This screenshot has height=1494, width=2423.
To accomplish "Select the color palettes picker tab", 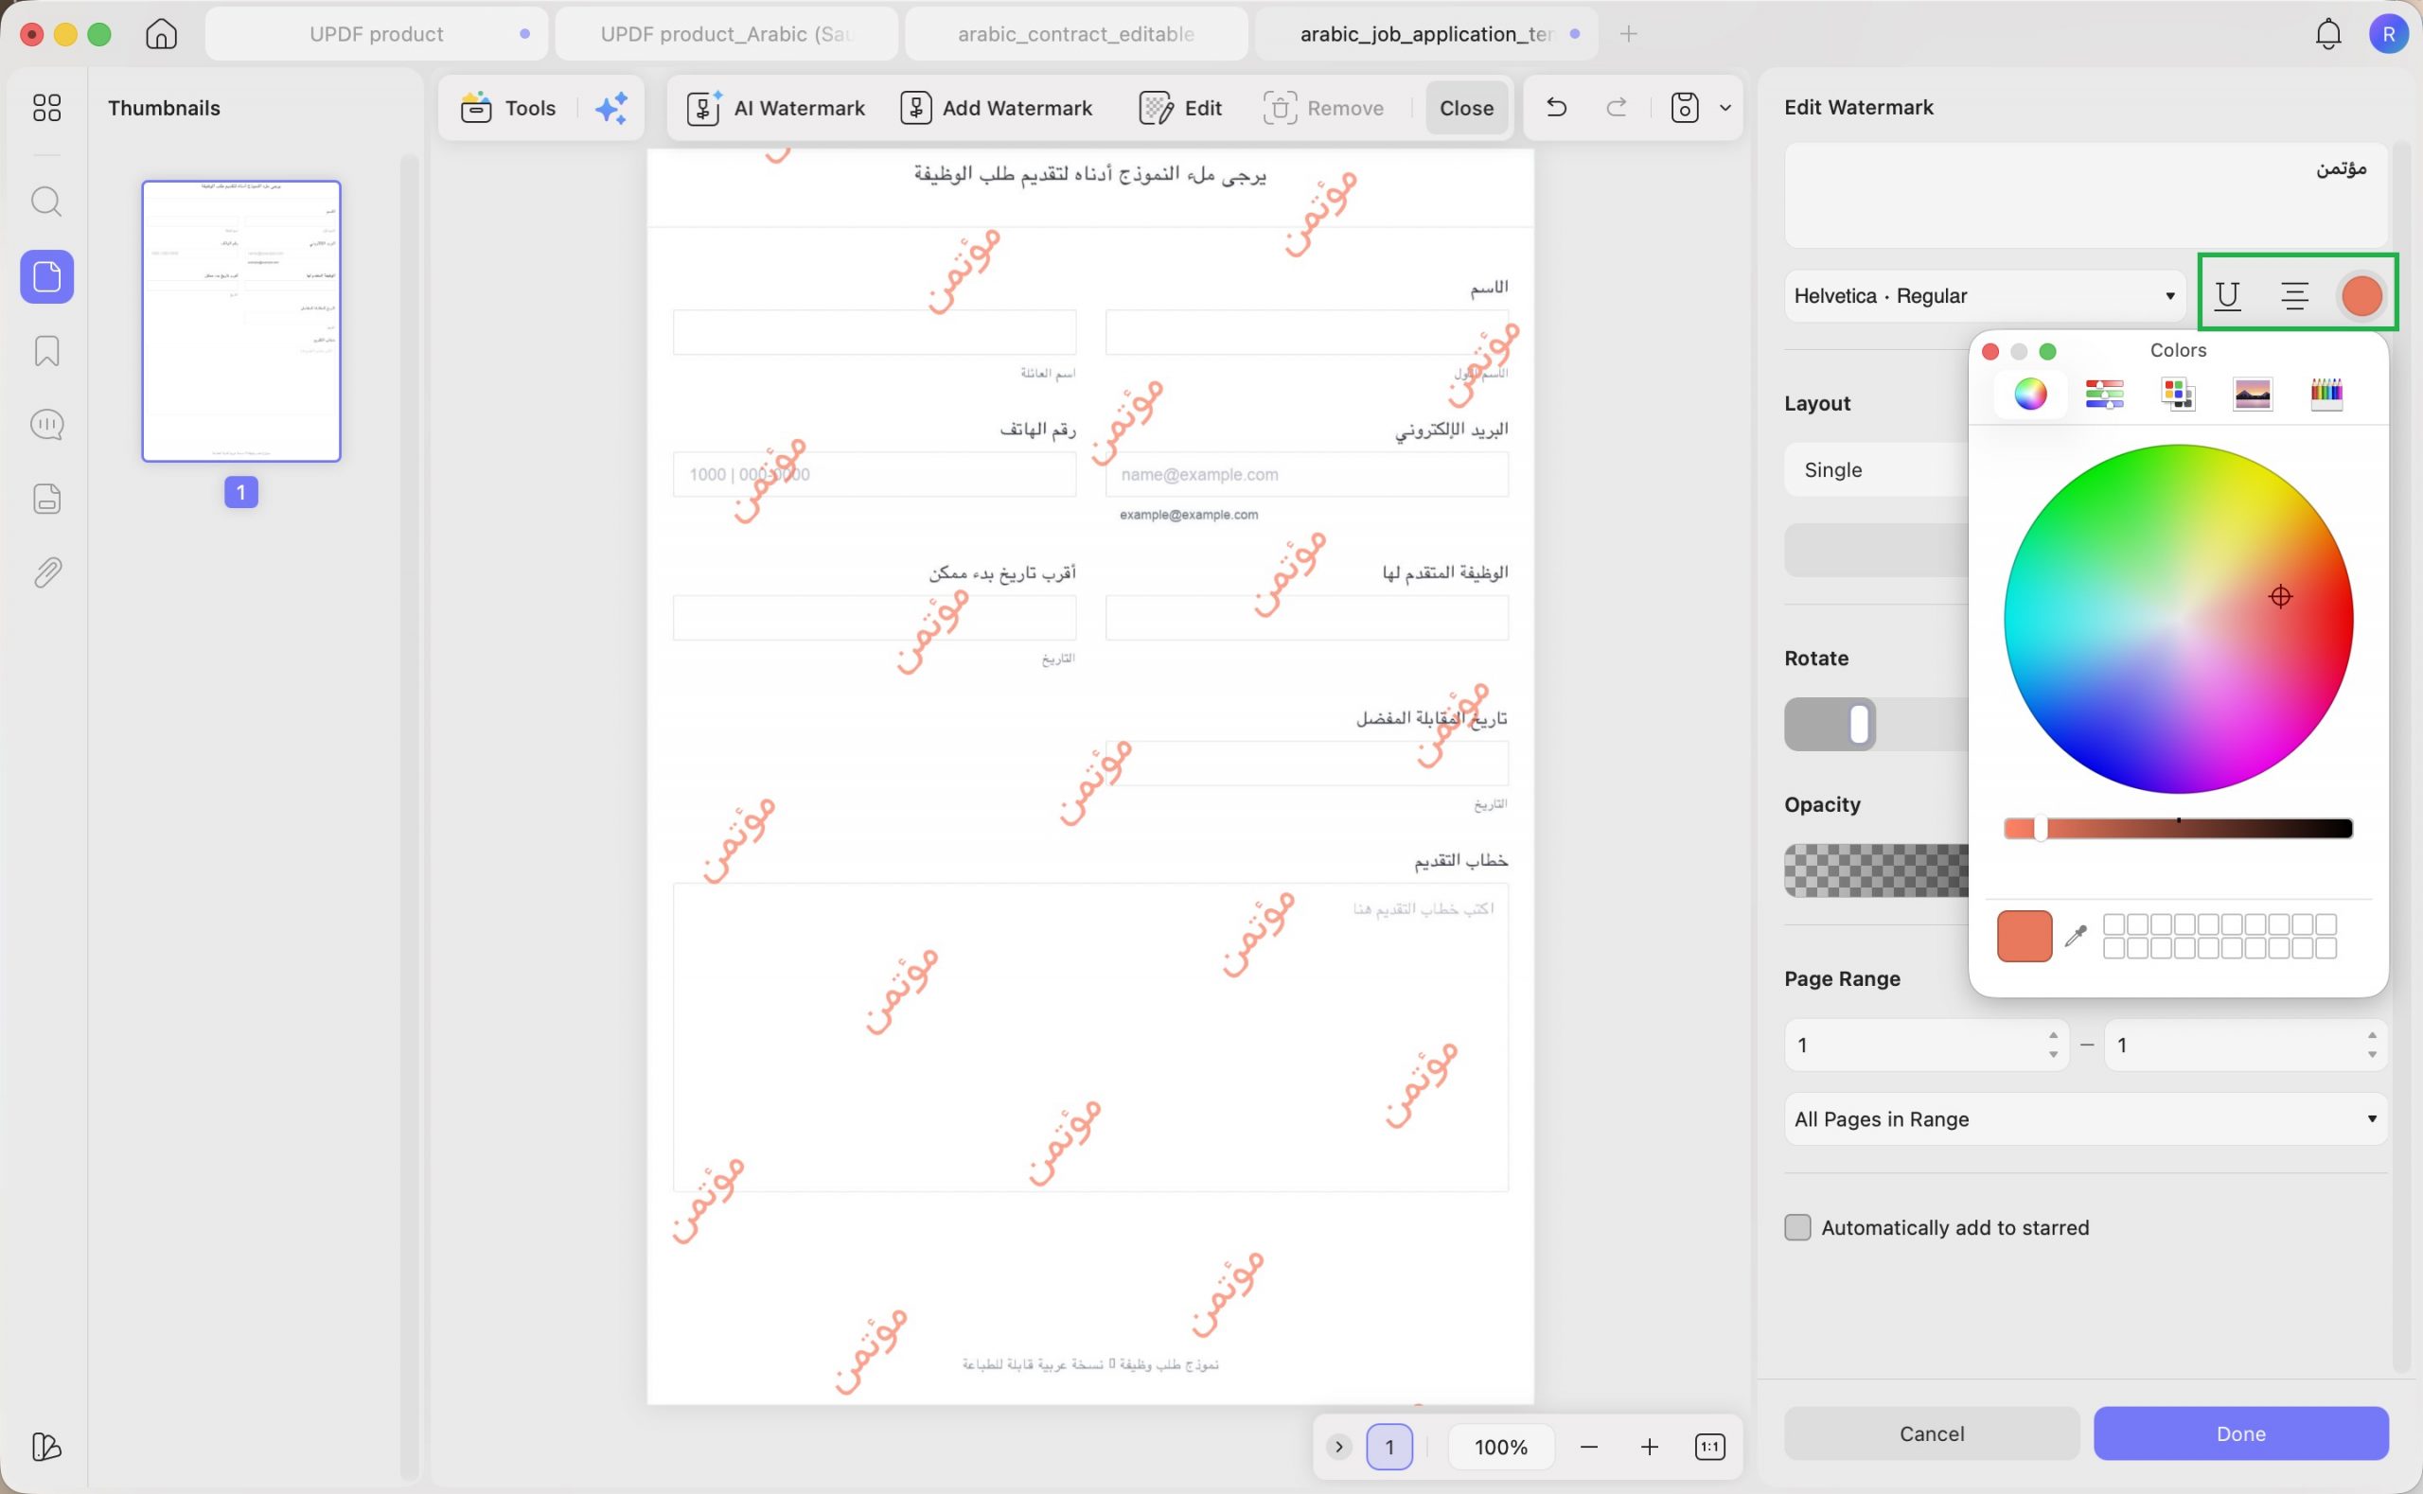I will pyautogui.click(x=2178, y=394).
